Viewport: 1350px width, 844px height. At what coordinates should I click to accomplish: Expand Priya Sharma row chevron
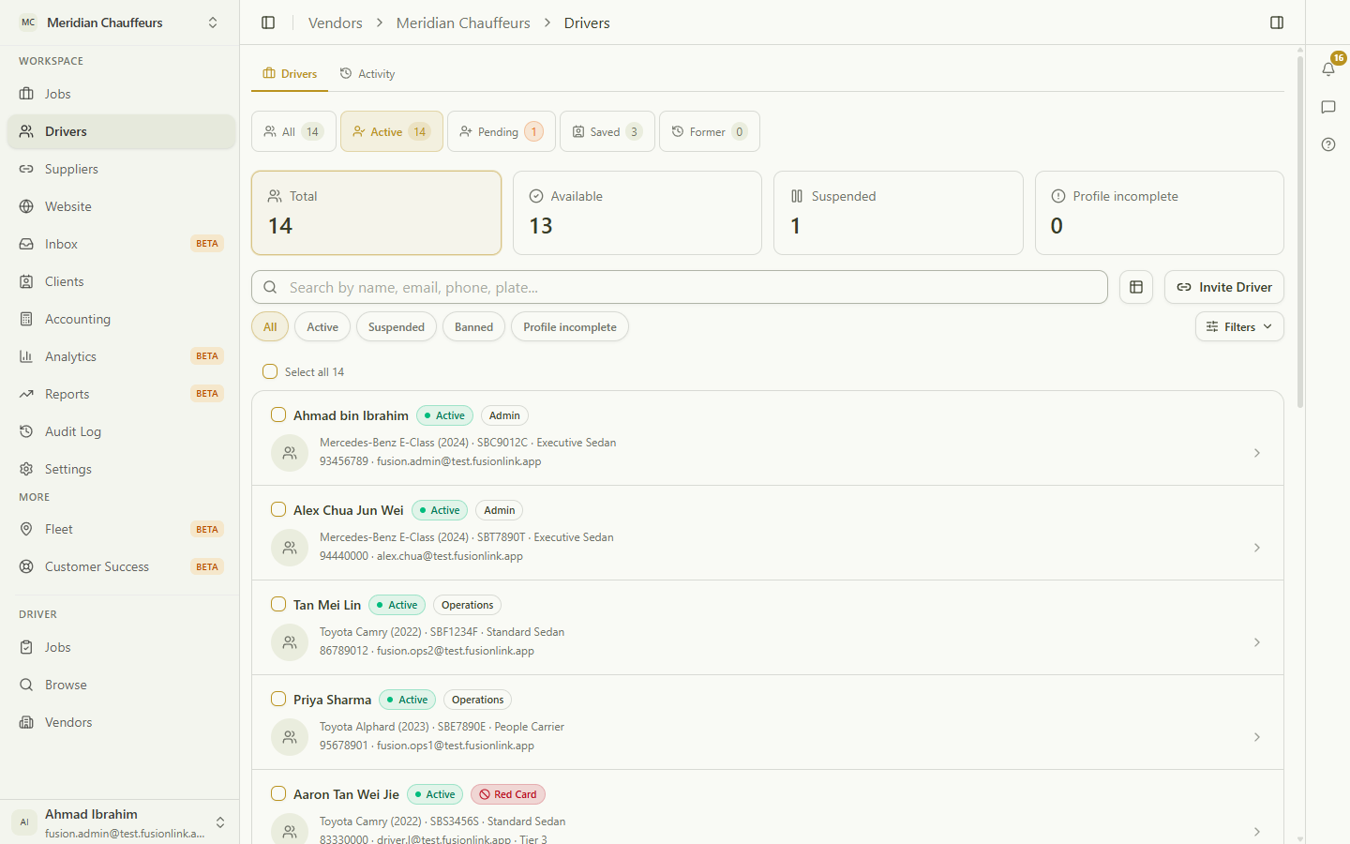point(1257,737)
